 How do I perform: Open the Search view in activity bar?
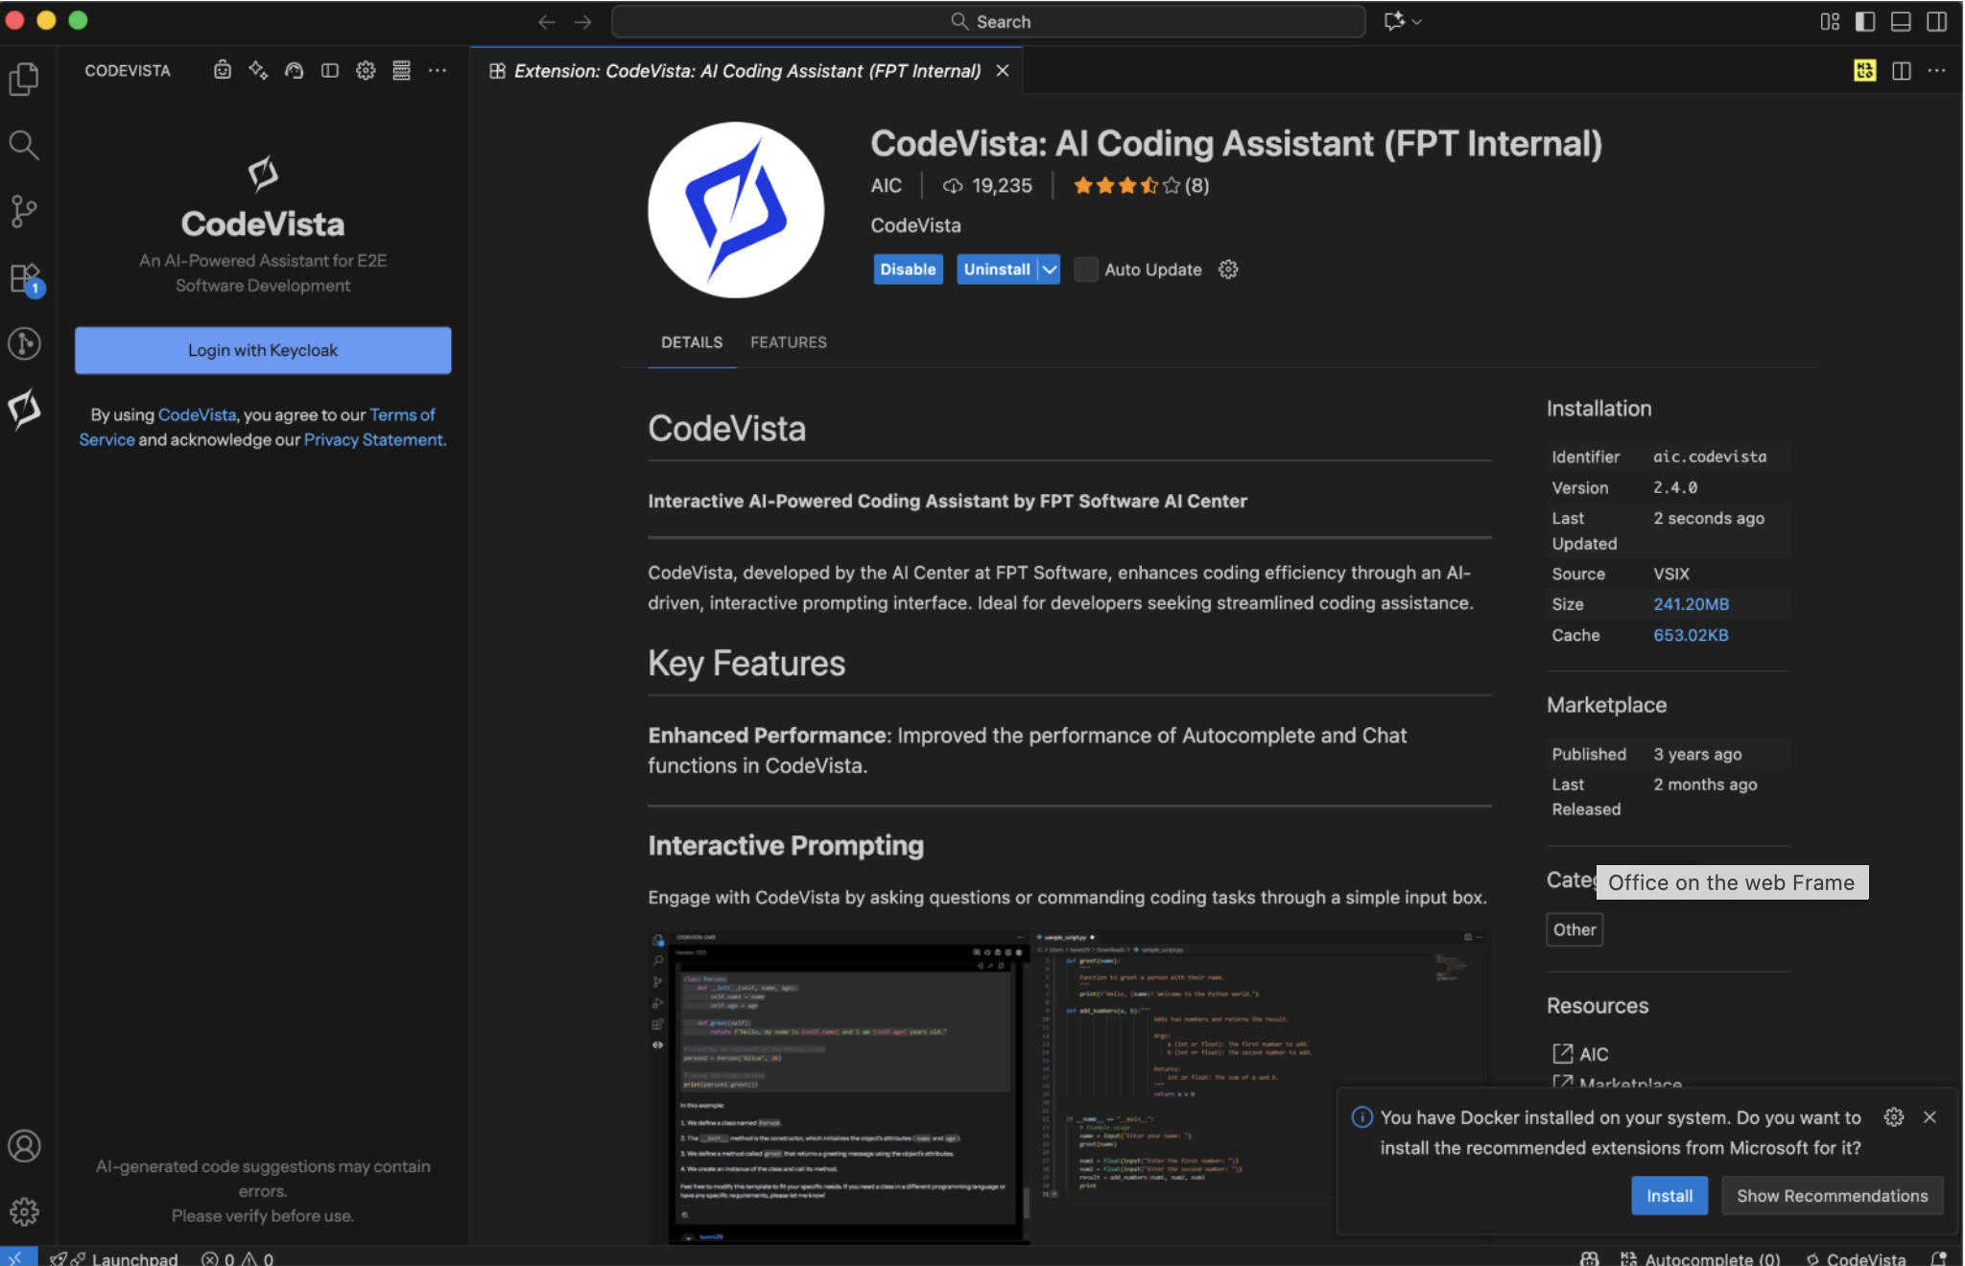coord(24,145)
